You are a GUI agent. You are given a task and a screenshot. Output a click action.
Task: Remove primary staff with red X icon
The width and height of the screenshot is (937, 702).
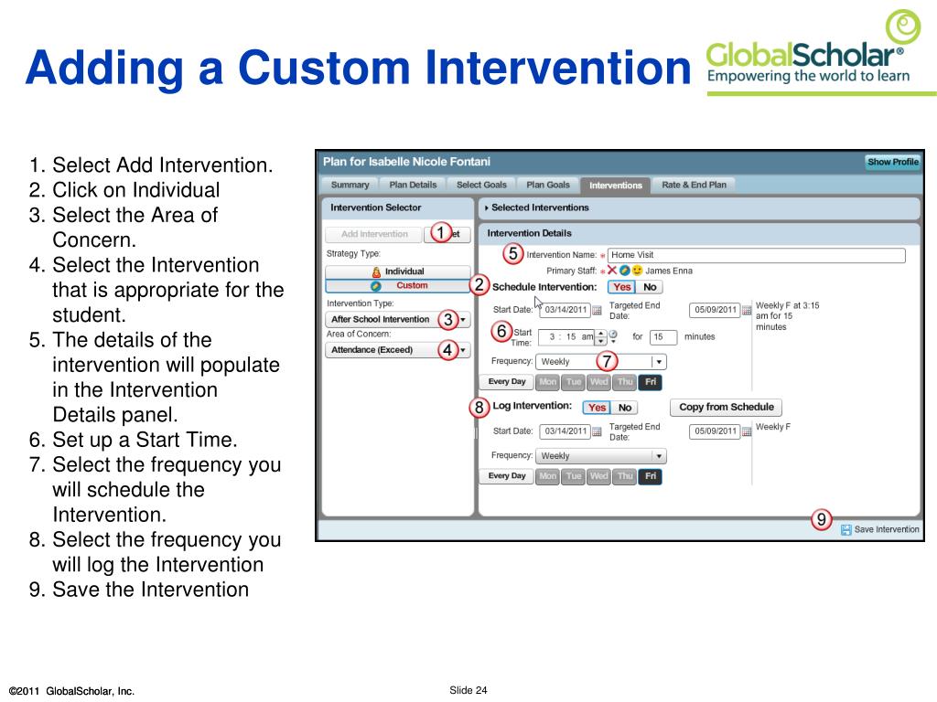[612, 271]
